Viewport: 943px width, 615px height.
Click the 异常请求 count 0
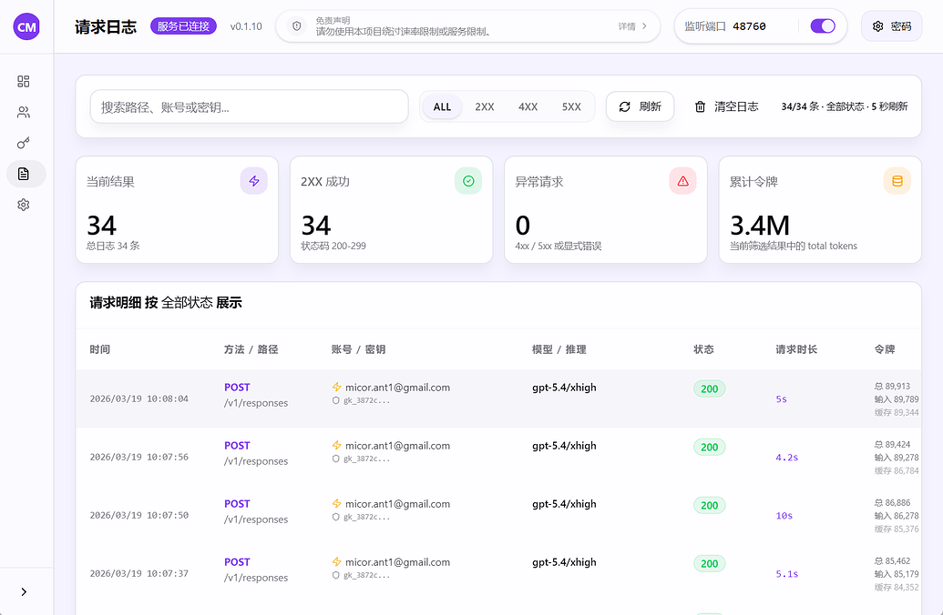[x=523, y=226]
